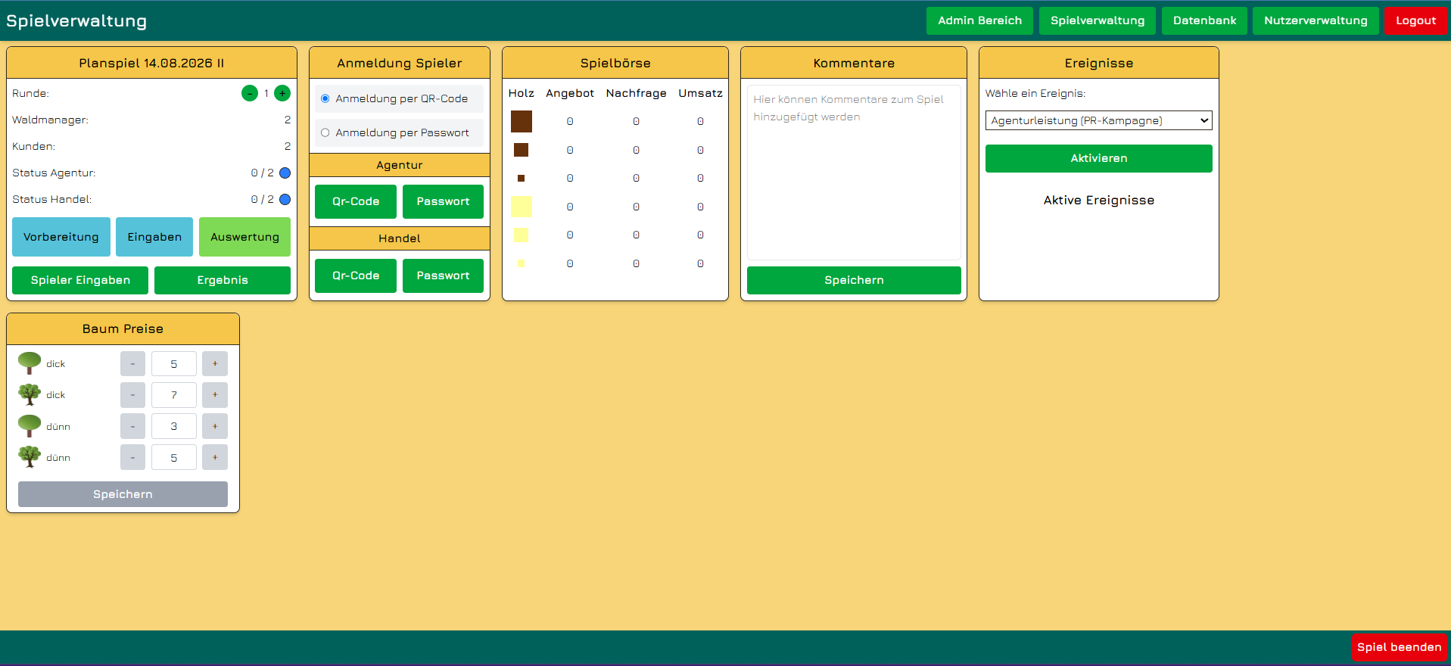Decrease the Runde number with the minus icon
This screenshot has width=1451, height=666.
point(250,93)
